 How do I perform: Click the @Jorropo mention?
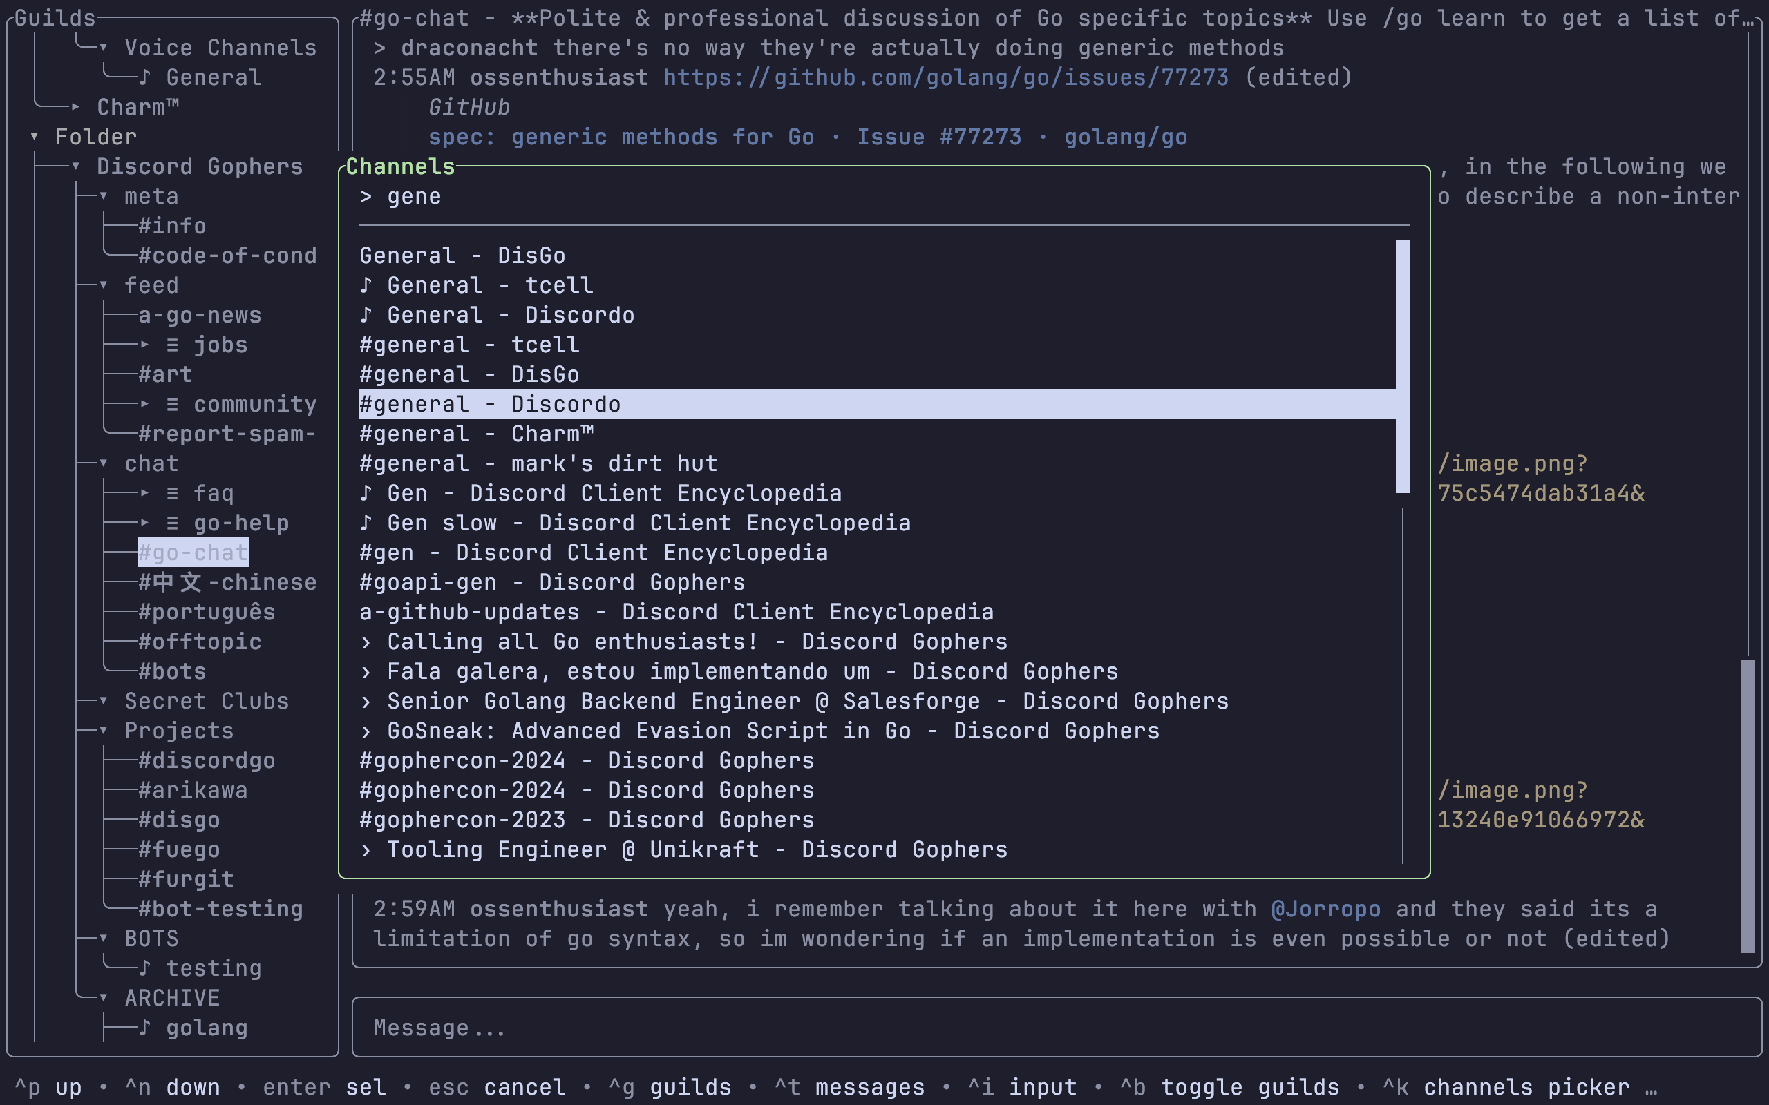pyautogui.click(x=1326, y=909)
